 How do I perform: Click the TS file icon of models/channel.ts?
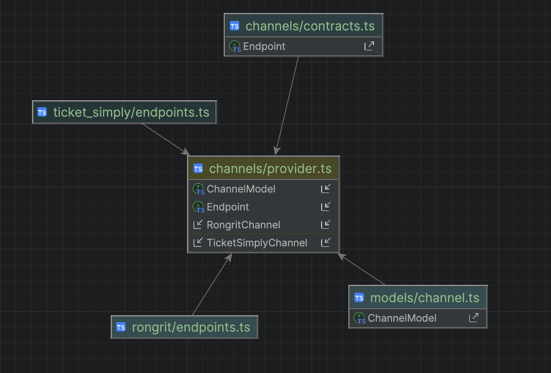tap(359, 298)
